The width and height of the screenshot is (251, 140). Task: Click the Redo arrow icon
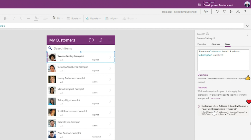point(224,12)
